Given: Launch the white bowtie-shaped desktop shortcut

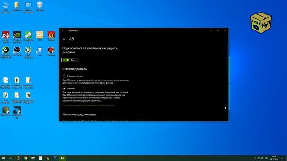Looking at the screenshot, I should (x=40, y=51).
